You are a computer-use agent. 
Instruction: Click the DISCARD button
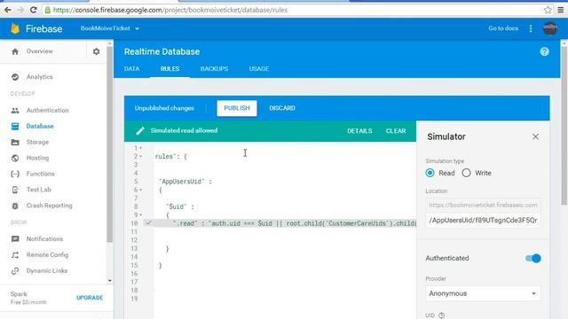[282, 108]
